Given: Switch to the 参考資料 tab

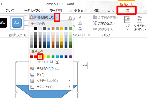Looking at the screenshot, I should 56,10.
